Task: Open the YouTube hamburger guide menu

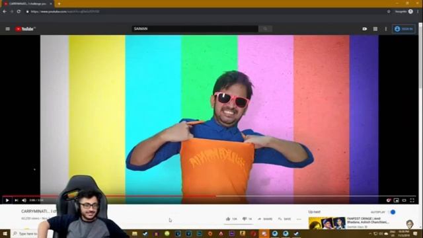Action: pos(7,29)
